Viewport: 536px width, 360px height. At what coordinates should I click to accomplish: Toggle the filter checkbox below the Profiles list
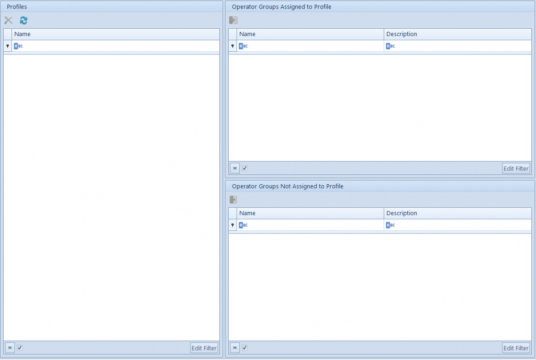point(19,347)
